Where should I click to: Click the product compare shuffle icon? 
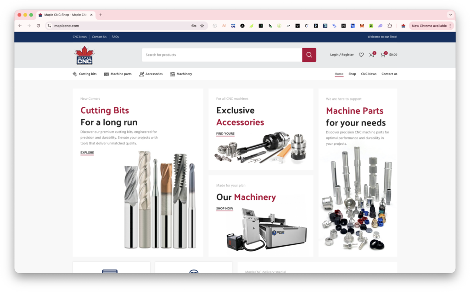pos(372,55)
